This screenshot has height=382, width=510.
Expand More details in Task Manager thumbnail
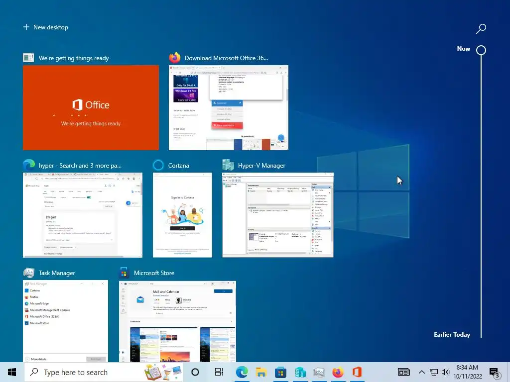click(36, 359)
